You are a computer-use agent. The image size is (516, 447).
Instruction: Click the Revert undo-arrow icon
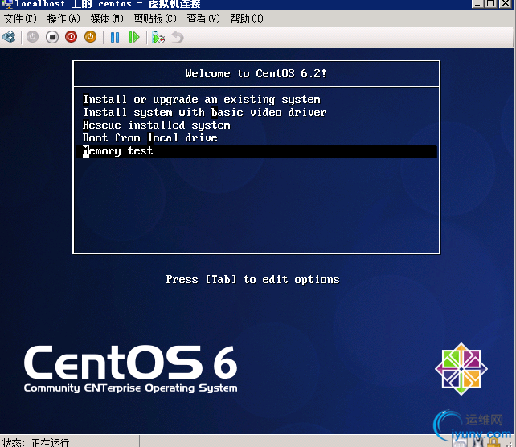(178, 37)
